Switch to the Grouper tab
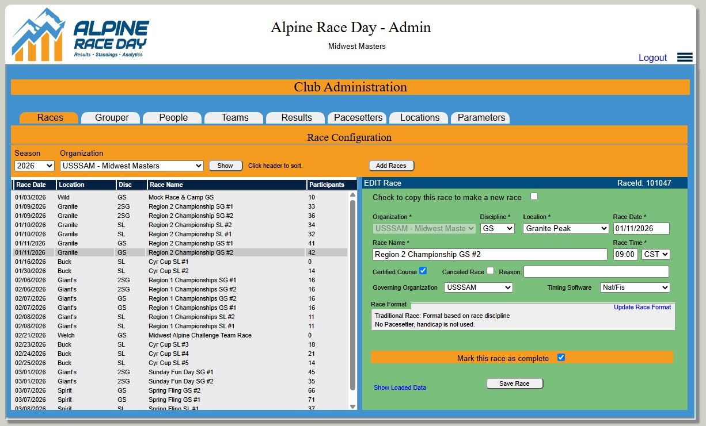Viewport: 706px width, 426px height. [112, 117]
